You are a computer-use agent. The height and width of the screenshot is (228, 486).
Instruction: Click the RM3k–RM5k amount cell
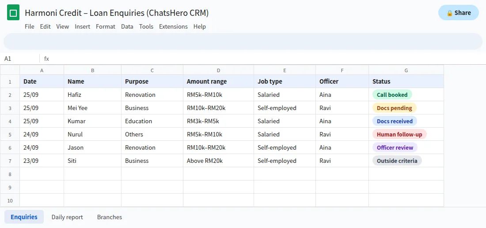click(219, 121)
